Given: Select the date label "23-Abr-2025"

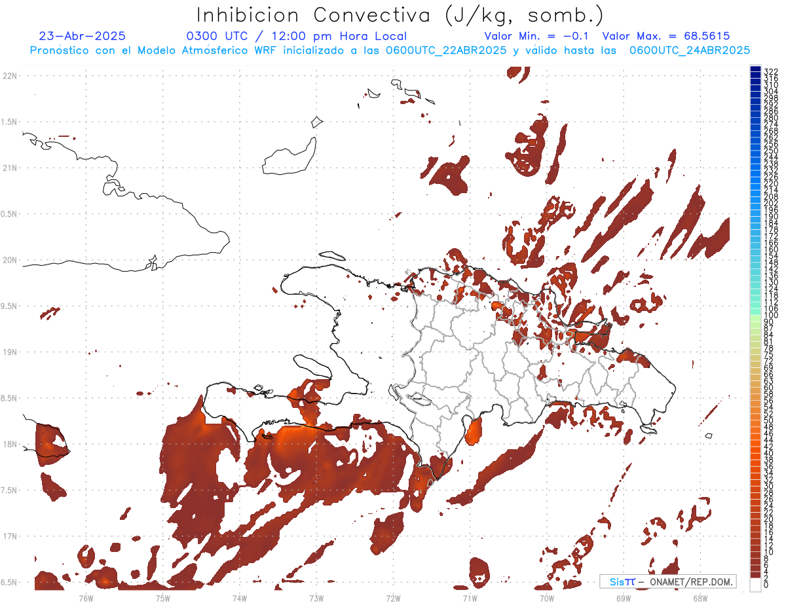Looking at the screenshot, I should pos(83,36).
